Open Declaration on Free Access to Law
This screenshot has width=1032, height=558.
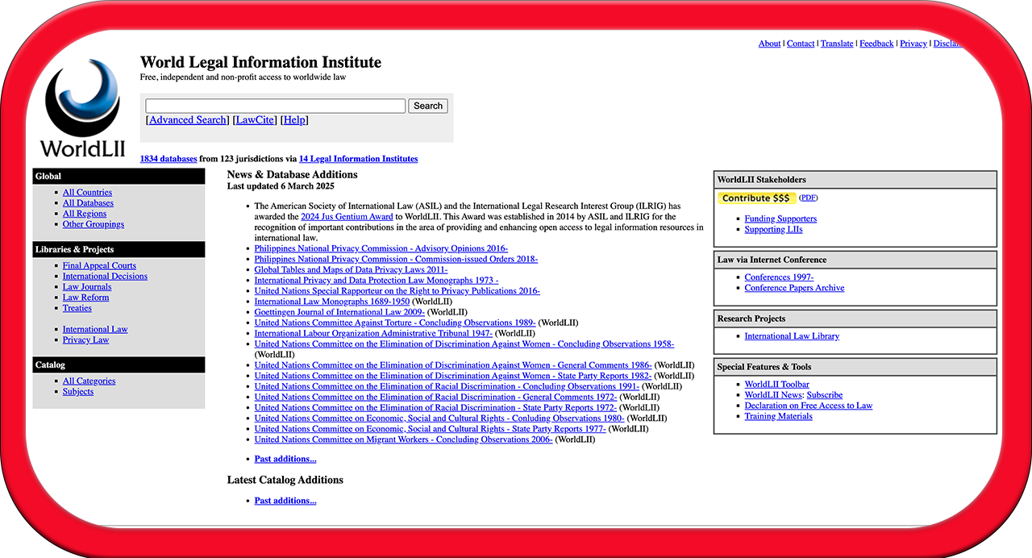809,406
